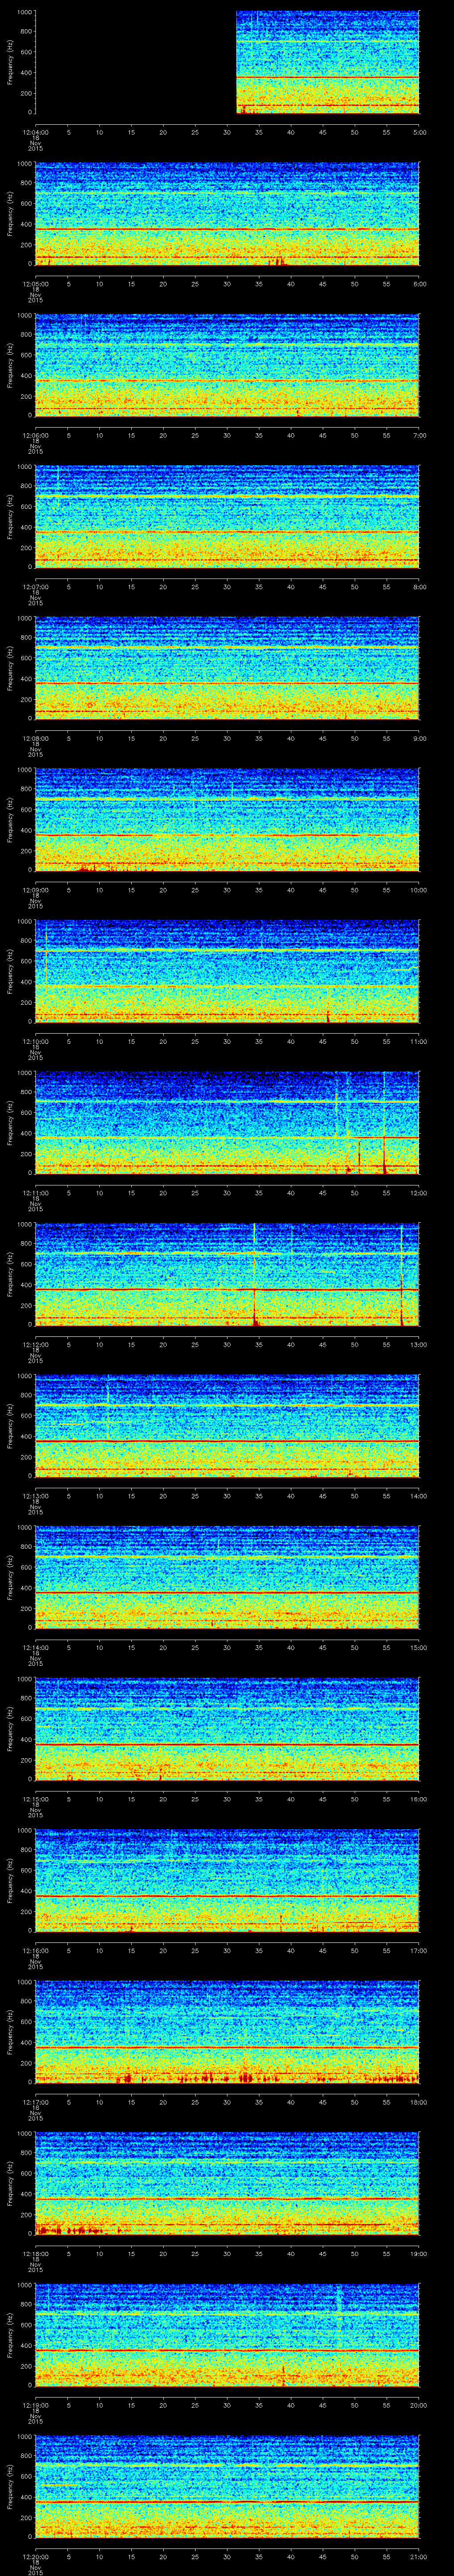The height and width of the screenshot is (2576, 454).
Task: Click the 12:19:00 time axis label
Action: 35,2405
